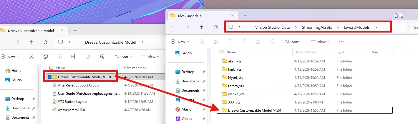Go forward in the Live2DModels window
Image resolution: width=418 pixels, height=124 pixels.
tap(188, 27)
